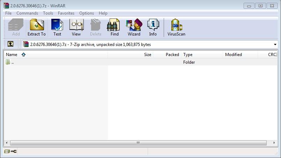The image size is (281, 158).
Task: Sort by the CRC32 column header
Action: pyautogui.click(x=268, y=55)
